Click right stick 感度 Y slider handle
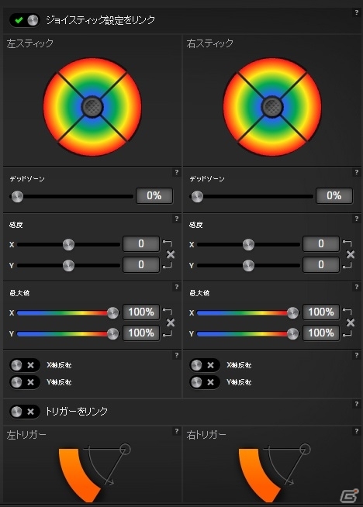The width and height of the screenshot is (363, 507). coord(248,266)
